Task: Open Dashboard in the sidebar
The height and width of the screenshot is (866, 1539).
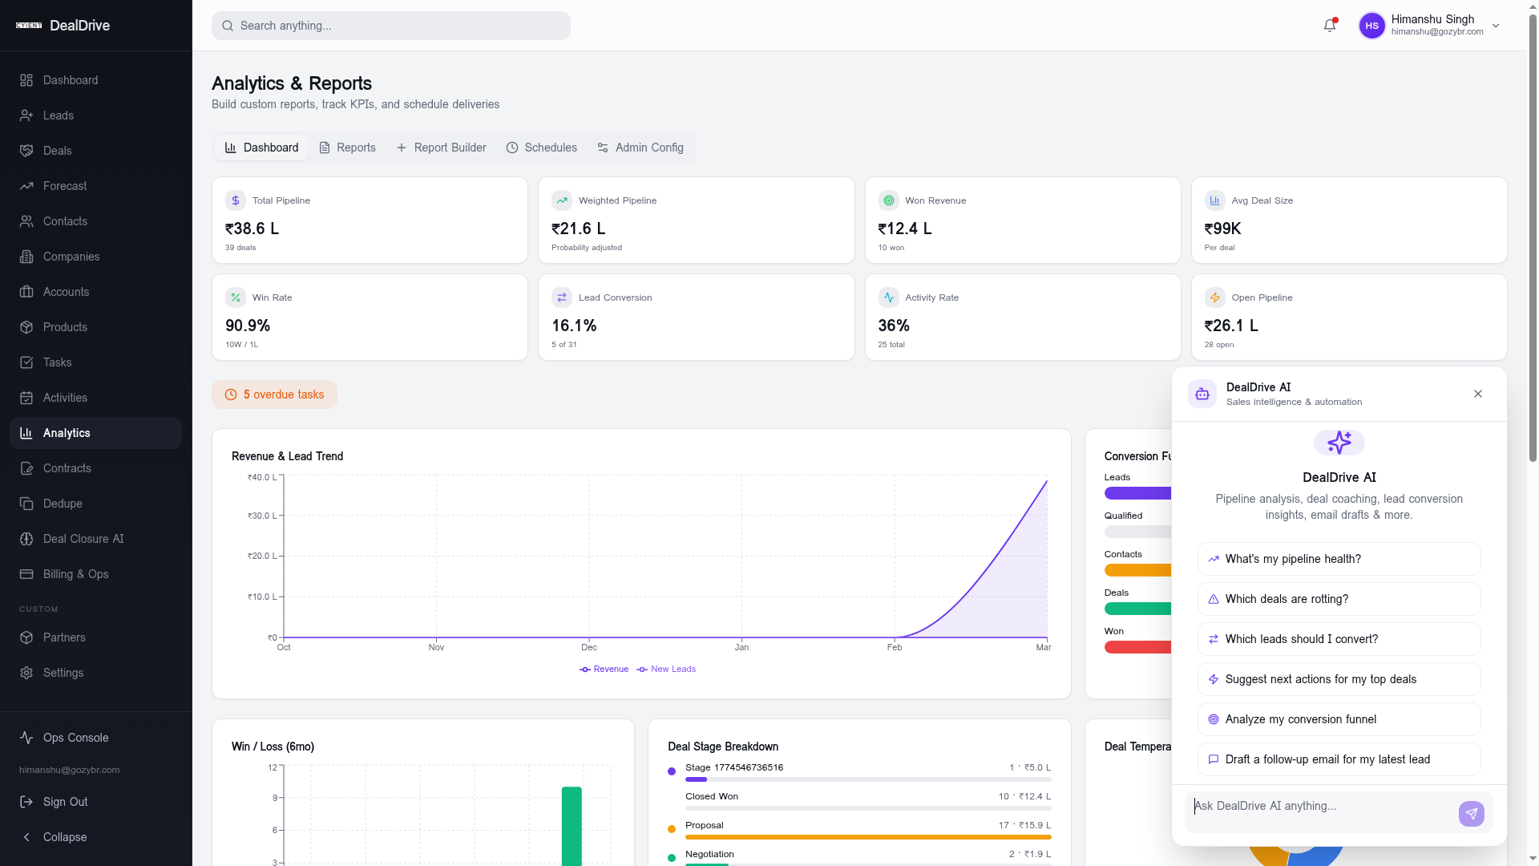Action: 96,80
